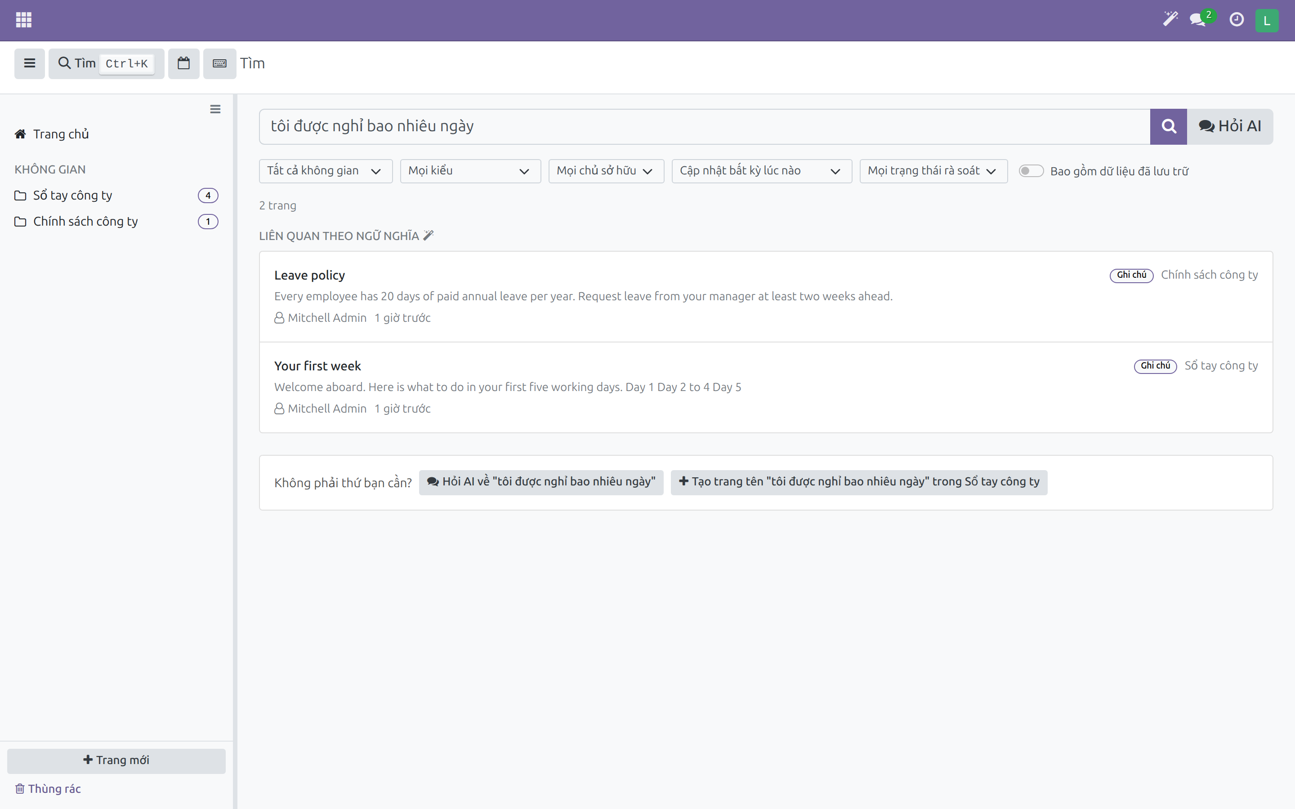Open the calendar icon in toolbar
Viewport: 1295px width, 809px height.
click(183, 63)
